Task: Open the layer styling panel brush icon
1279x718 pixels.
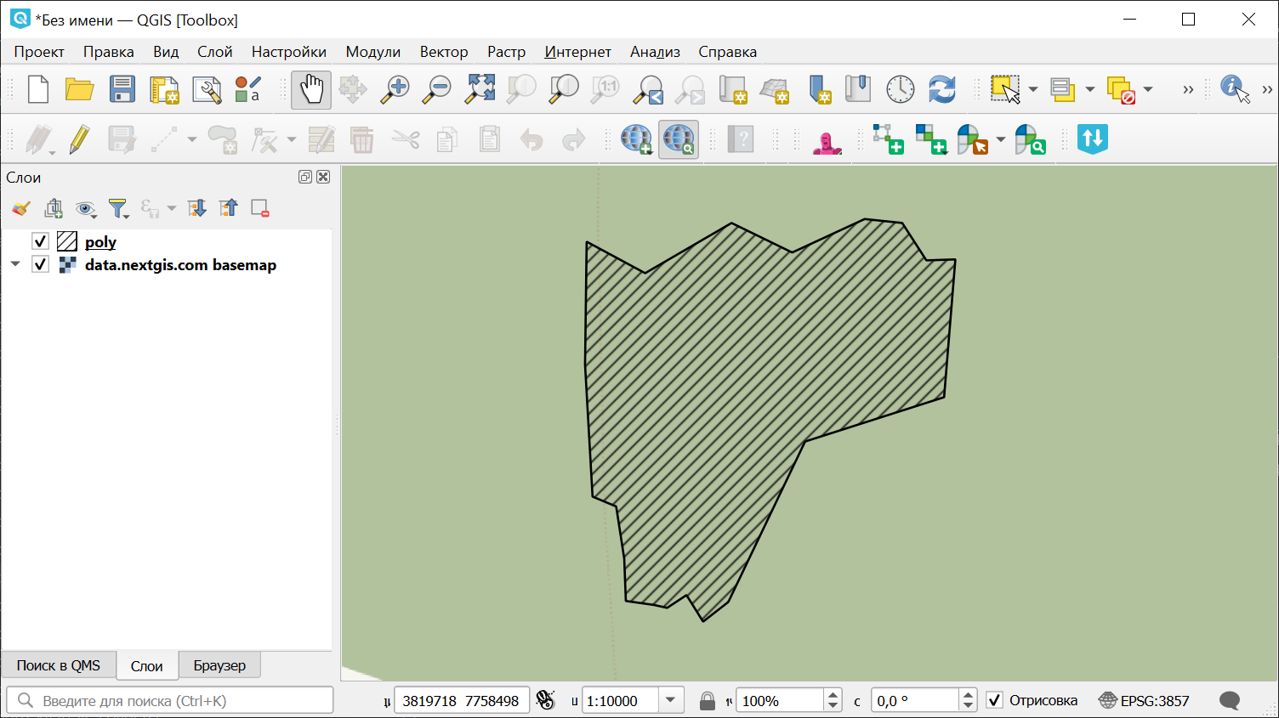Action: pos(21,208)
